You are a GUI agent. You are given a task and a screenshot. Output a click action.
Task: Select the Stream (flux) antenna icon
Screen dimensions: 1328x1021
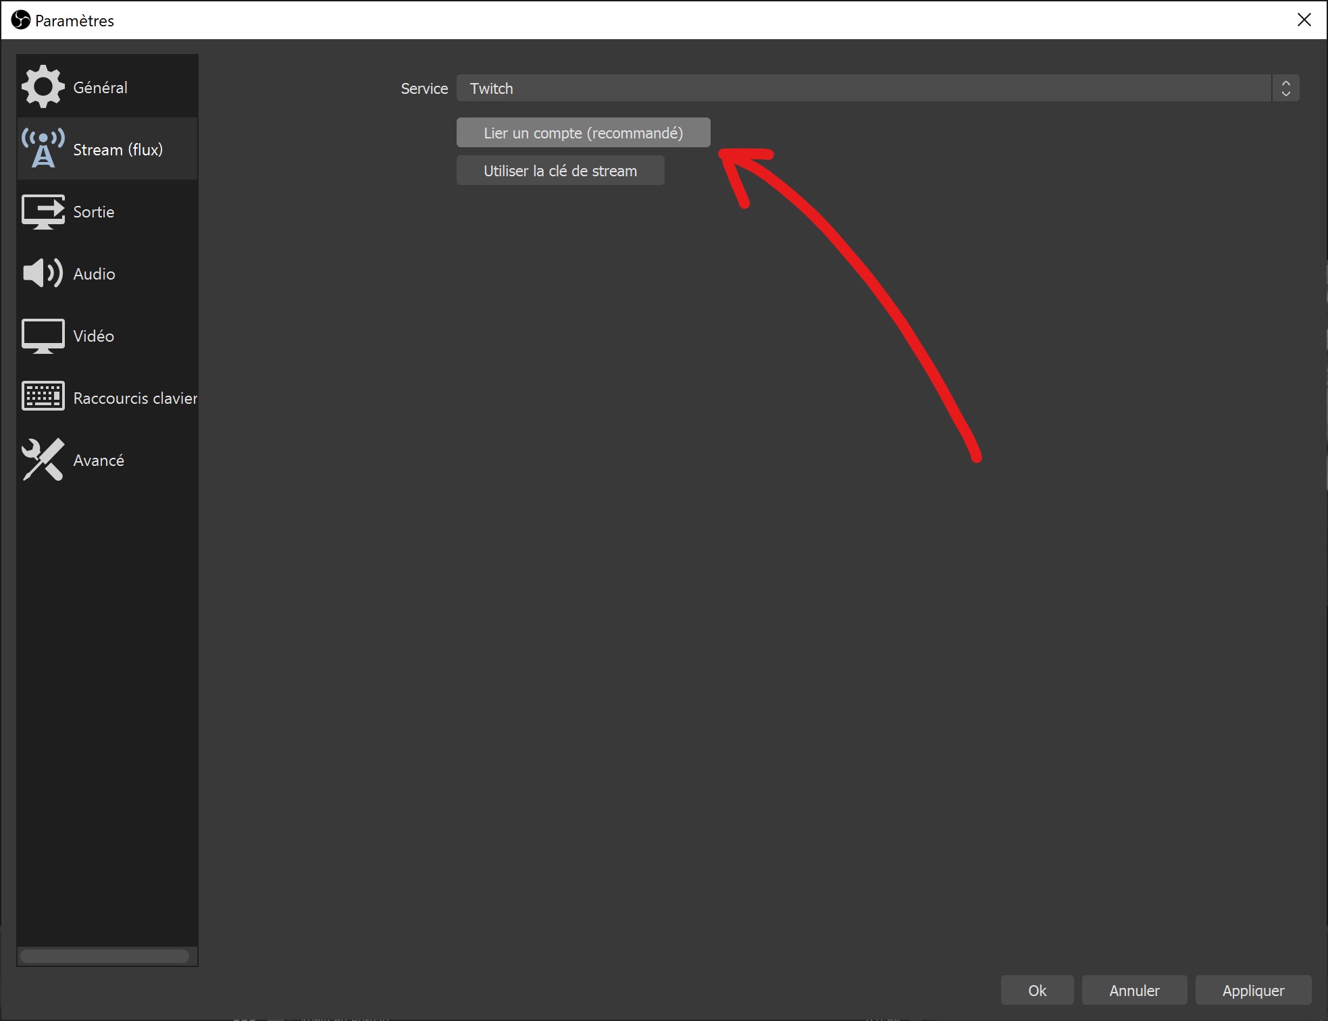pyautogui.click(x=42, y=149)
